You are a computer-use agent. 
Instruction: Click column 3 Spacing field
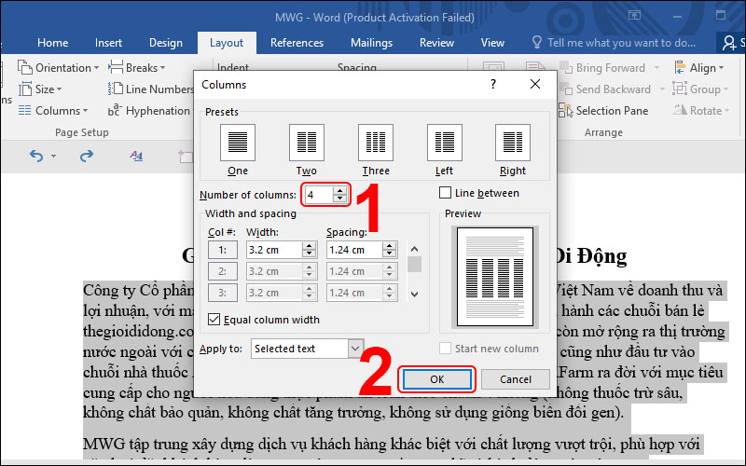pos(354,293)
